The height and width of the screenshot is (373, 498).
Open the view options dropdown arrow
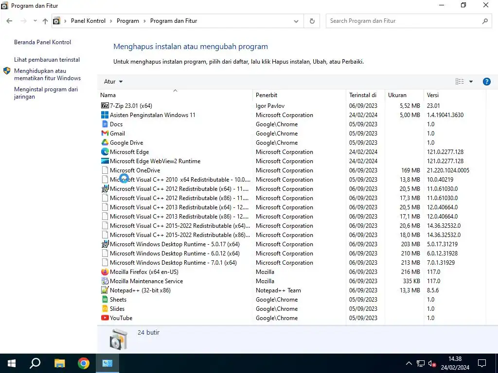pos(471,82)
